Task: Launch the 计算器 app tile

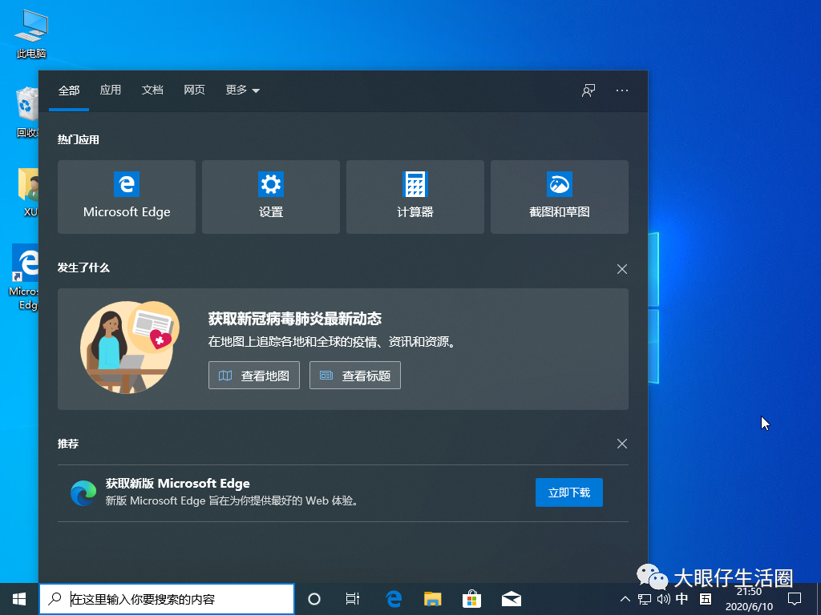Action: tap(415, 197)
